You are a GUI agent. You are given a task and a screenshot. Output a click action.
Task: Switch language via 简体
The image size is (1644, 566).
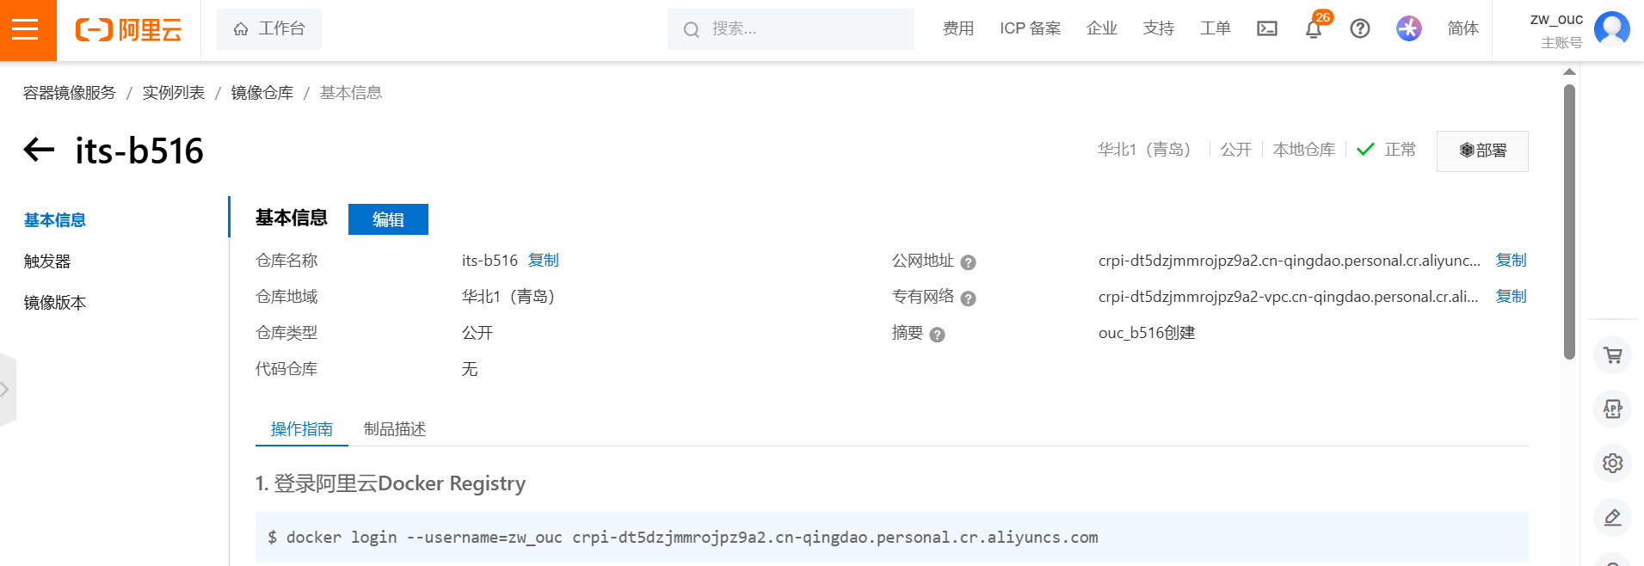point(1462,29)
